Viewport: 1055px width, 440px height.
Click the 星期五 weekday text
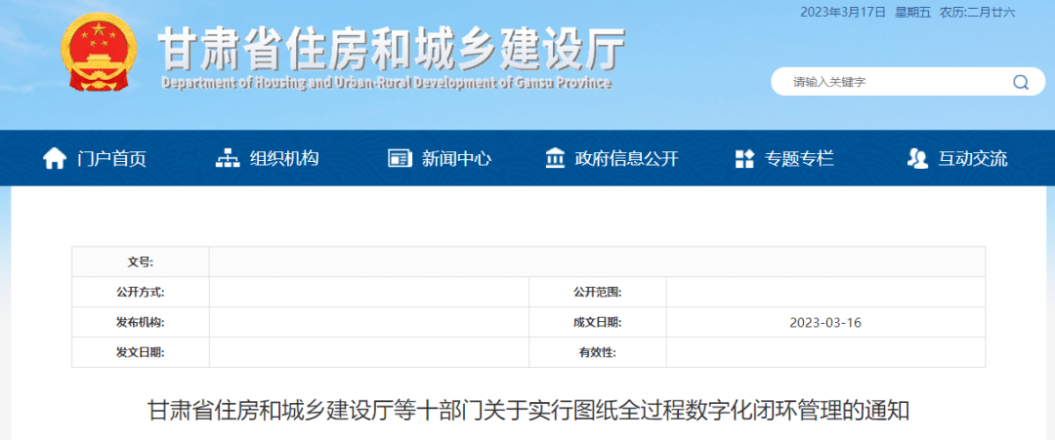coord(913,12)
